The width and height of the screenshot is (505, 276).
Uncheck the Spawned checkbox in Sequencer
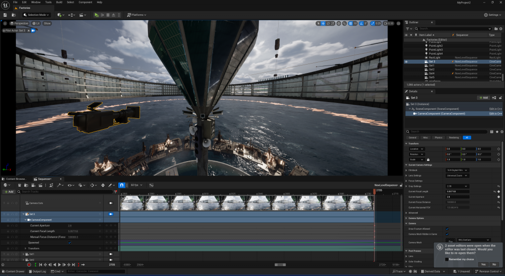[69, 242]
